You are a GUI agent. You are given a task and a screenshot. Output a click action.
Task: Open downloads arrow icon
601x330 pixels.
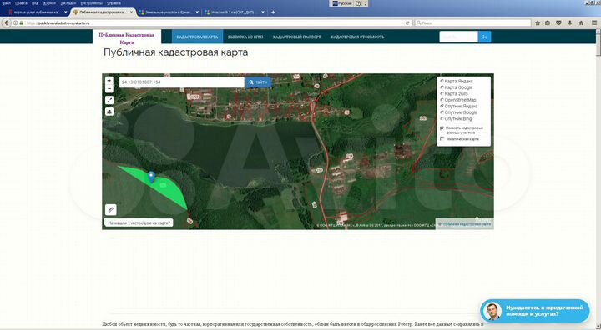pyautogui.click(x=570, y=23)
